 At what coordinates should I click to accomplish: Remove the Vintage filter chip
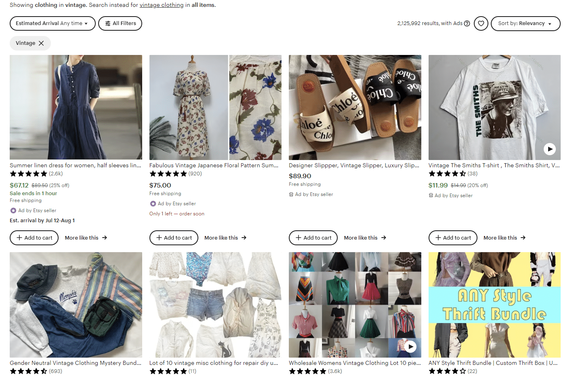pos(41,43)
